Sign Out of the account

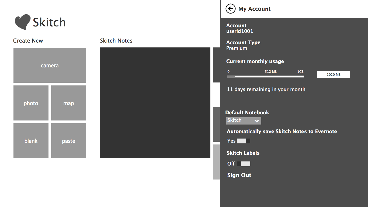tap(239, 175)
